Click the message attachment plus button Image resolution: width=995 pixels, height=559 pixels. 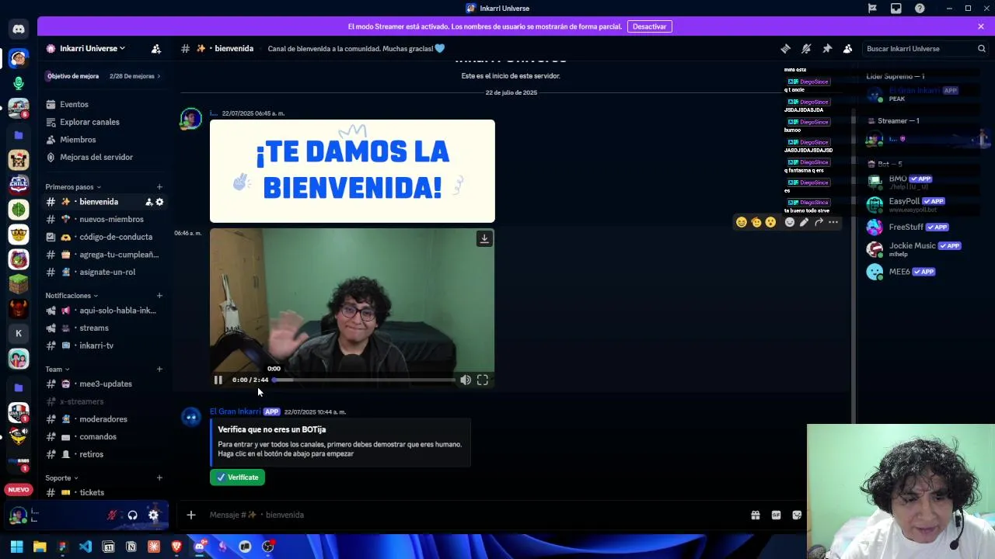pyautogui.click(x=191, y=515)
